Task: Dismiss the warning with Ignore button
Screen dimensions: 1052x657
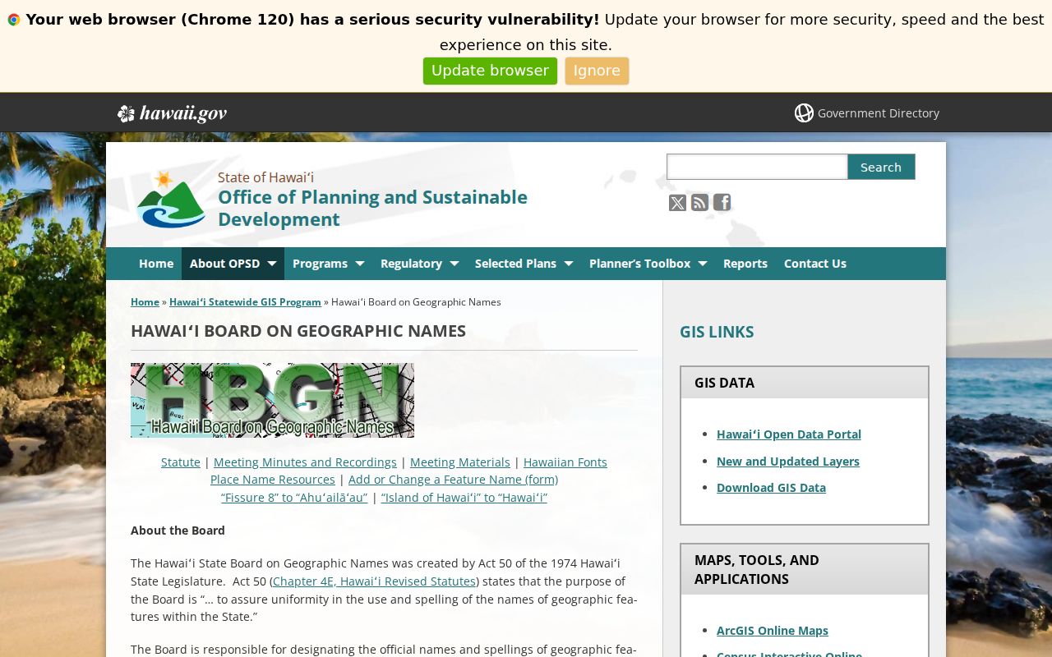Action: pos(597,71)
